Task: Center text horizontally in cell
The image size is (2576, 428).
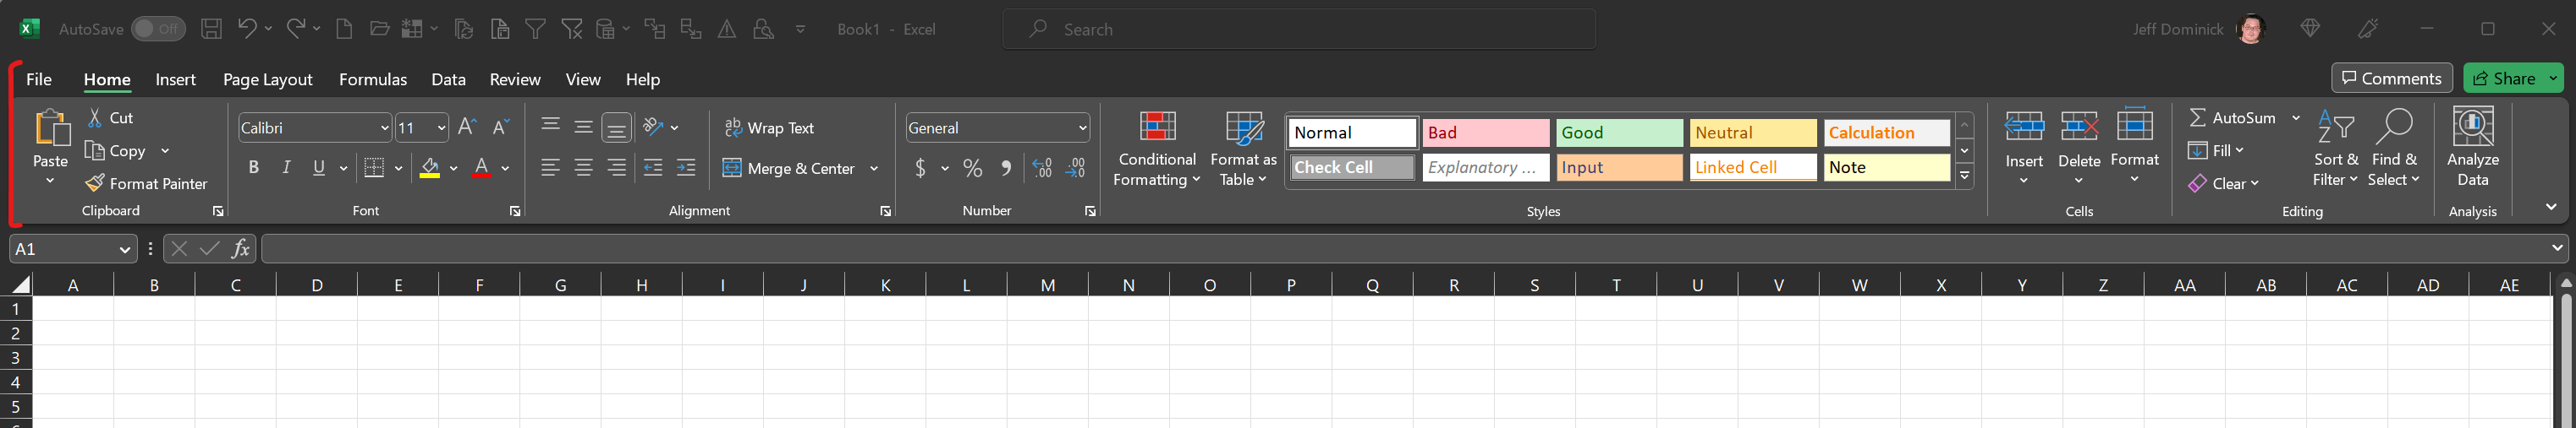Action: [584, 168]
